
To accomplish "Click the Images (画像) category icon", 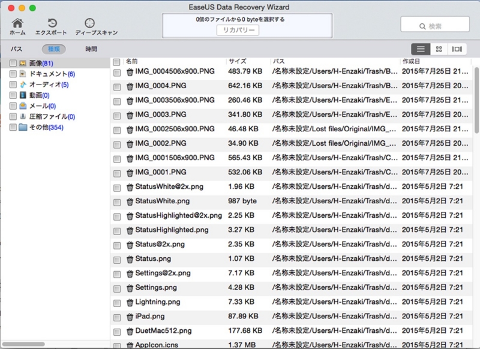I will tap(23, 64).
